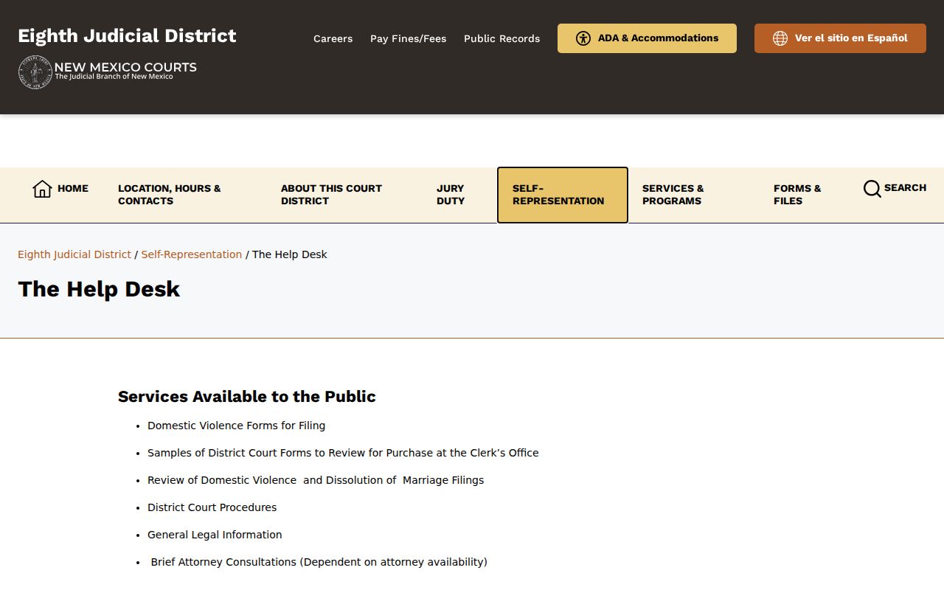
Task: Click District Court Procedures item
Action: (212, 507)
